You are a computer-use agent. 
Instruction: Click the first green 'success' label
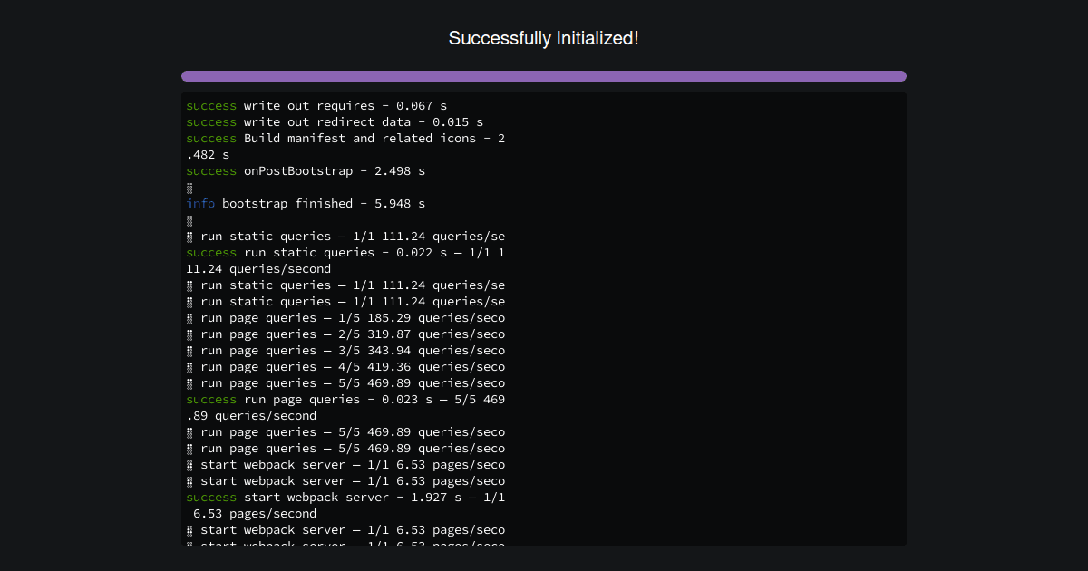coord(211,105)
